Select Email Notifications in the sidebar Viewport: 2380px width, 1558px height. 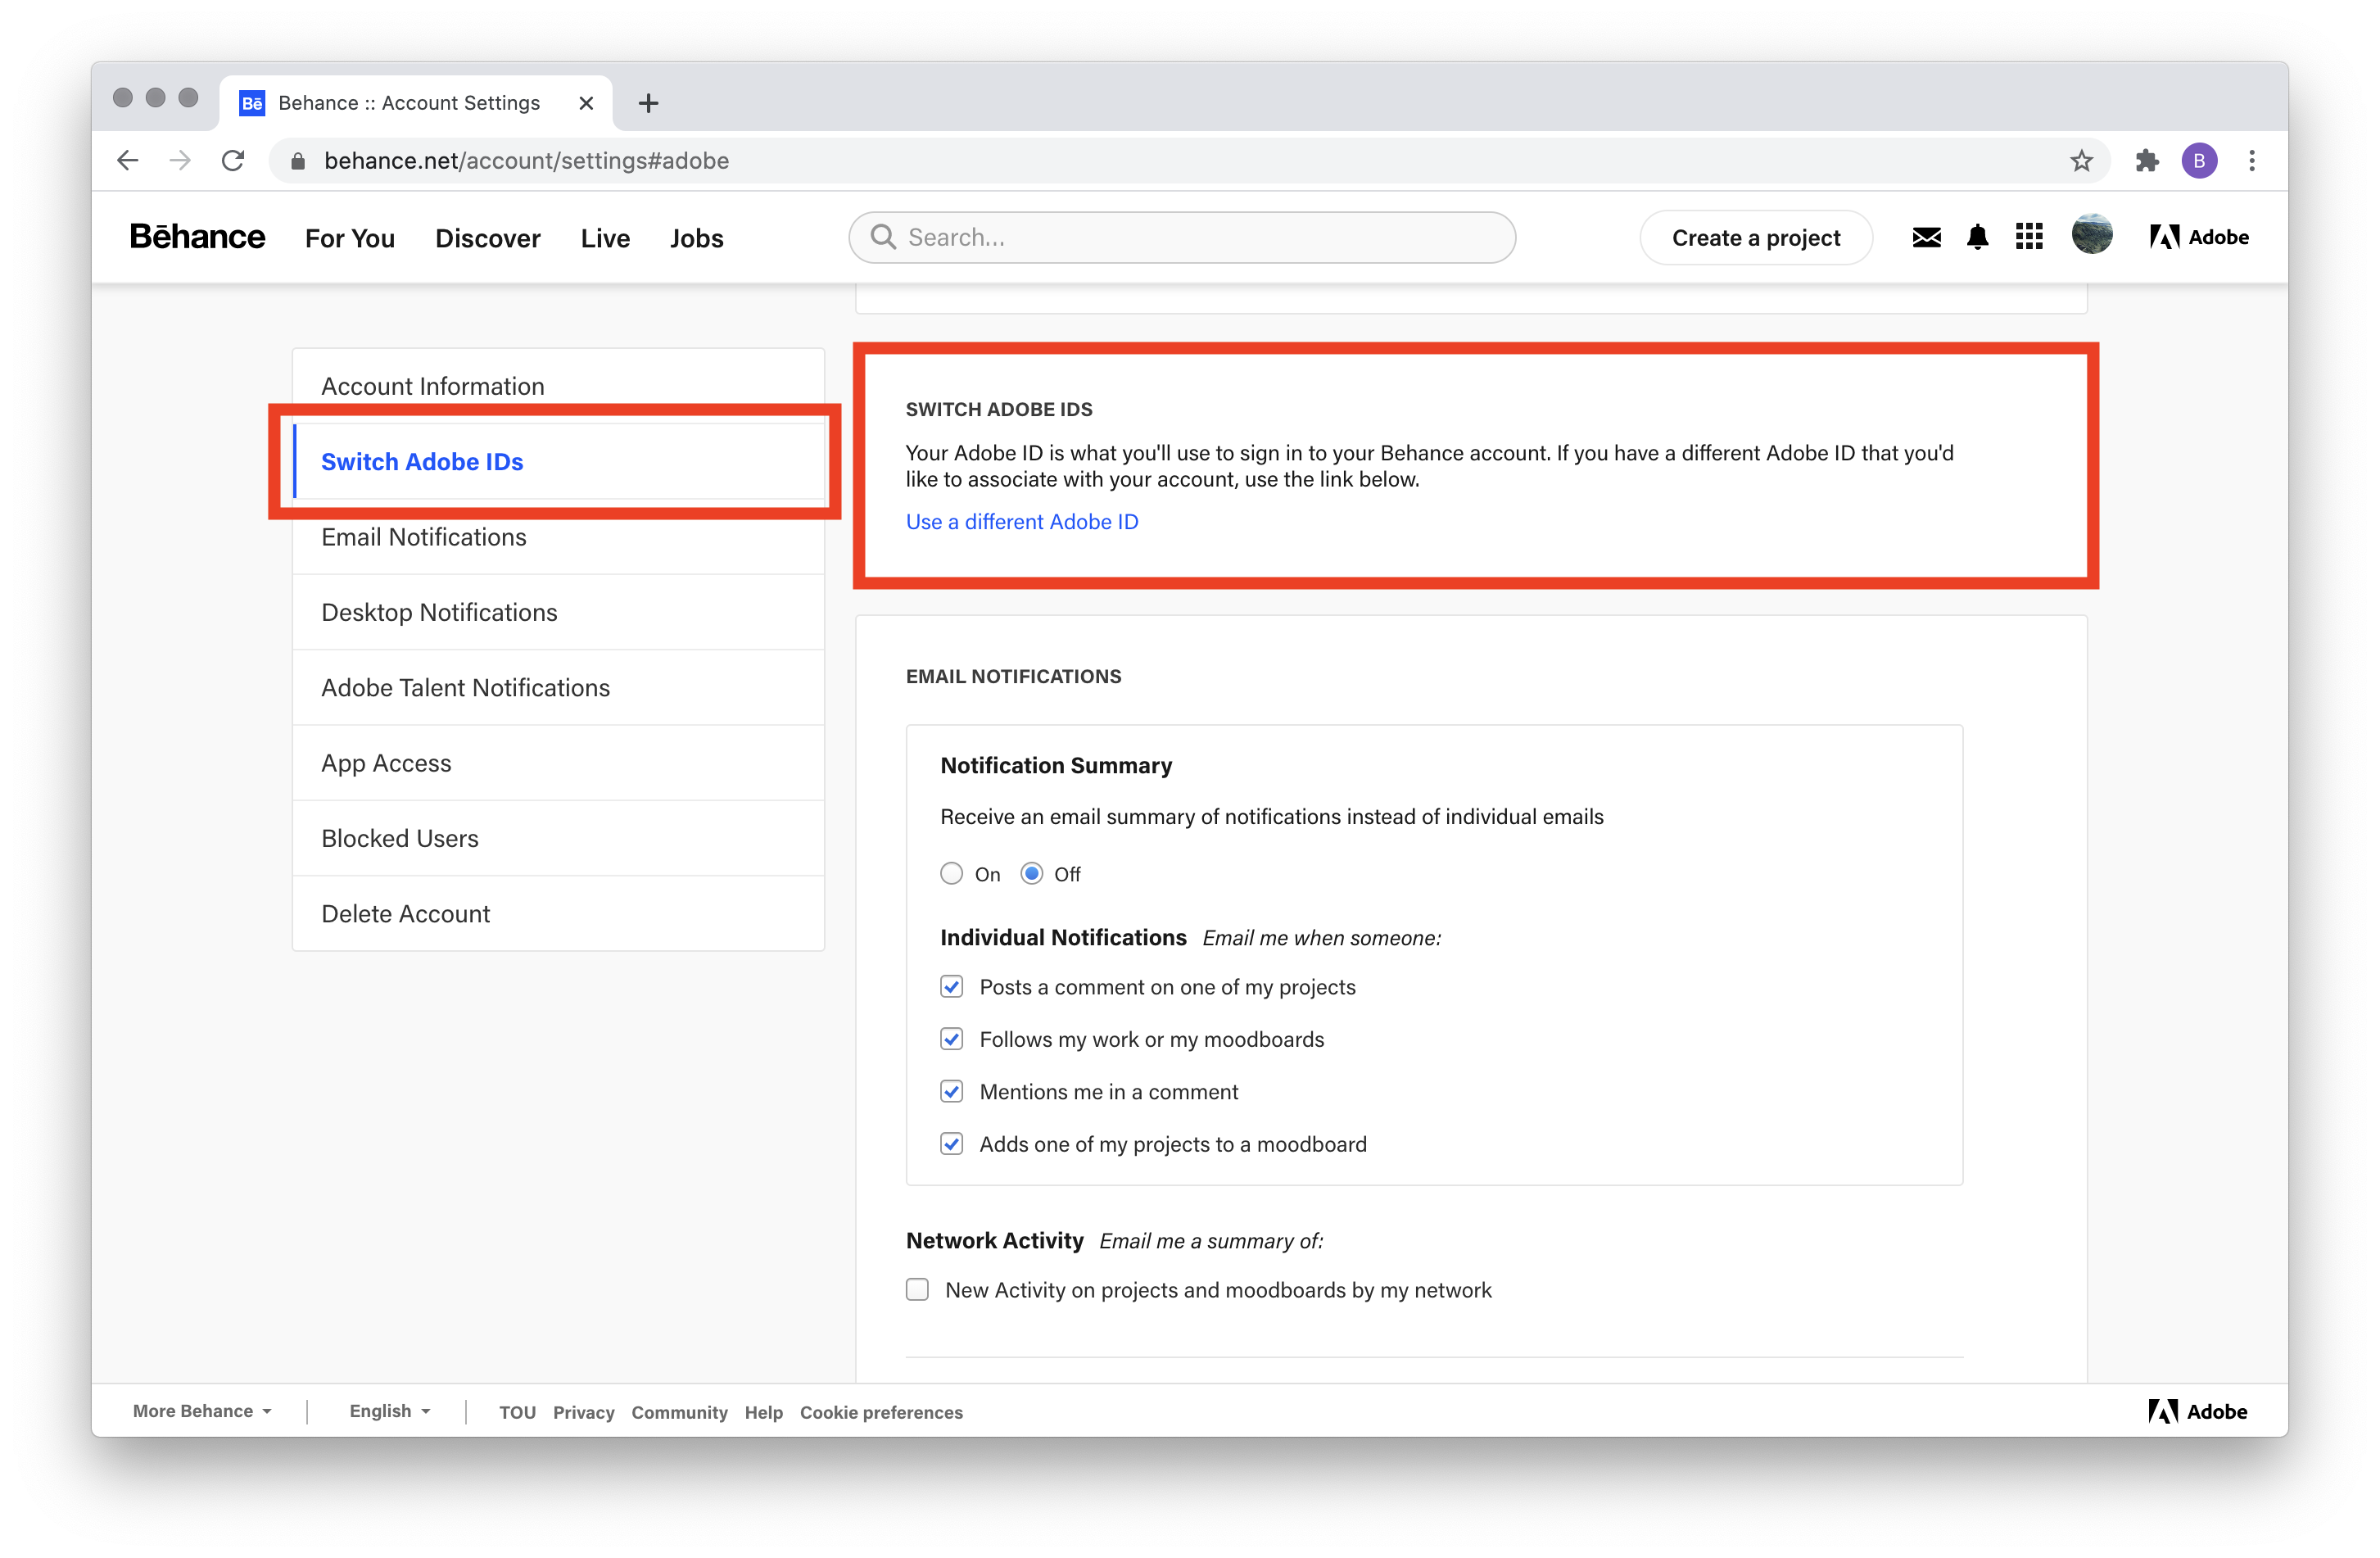pos(558,537)
